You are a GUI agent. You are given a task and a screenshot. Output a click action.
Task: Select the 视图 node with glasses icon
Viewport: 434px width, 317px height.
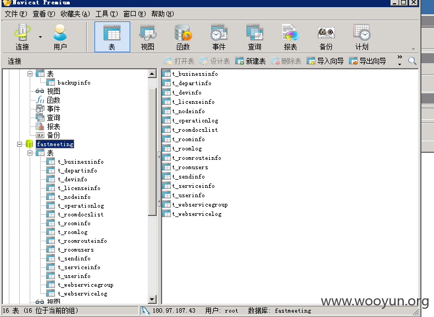(53, 91)
